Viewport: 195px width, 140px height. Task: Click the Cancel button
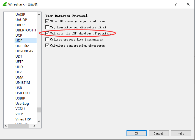[158, 133]
